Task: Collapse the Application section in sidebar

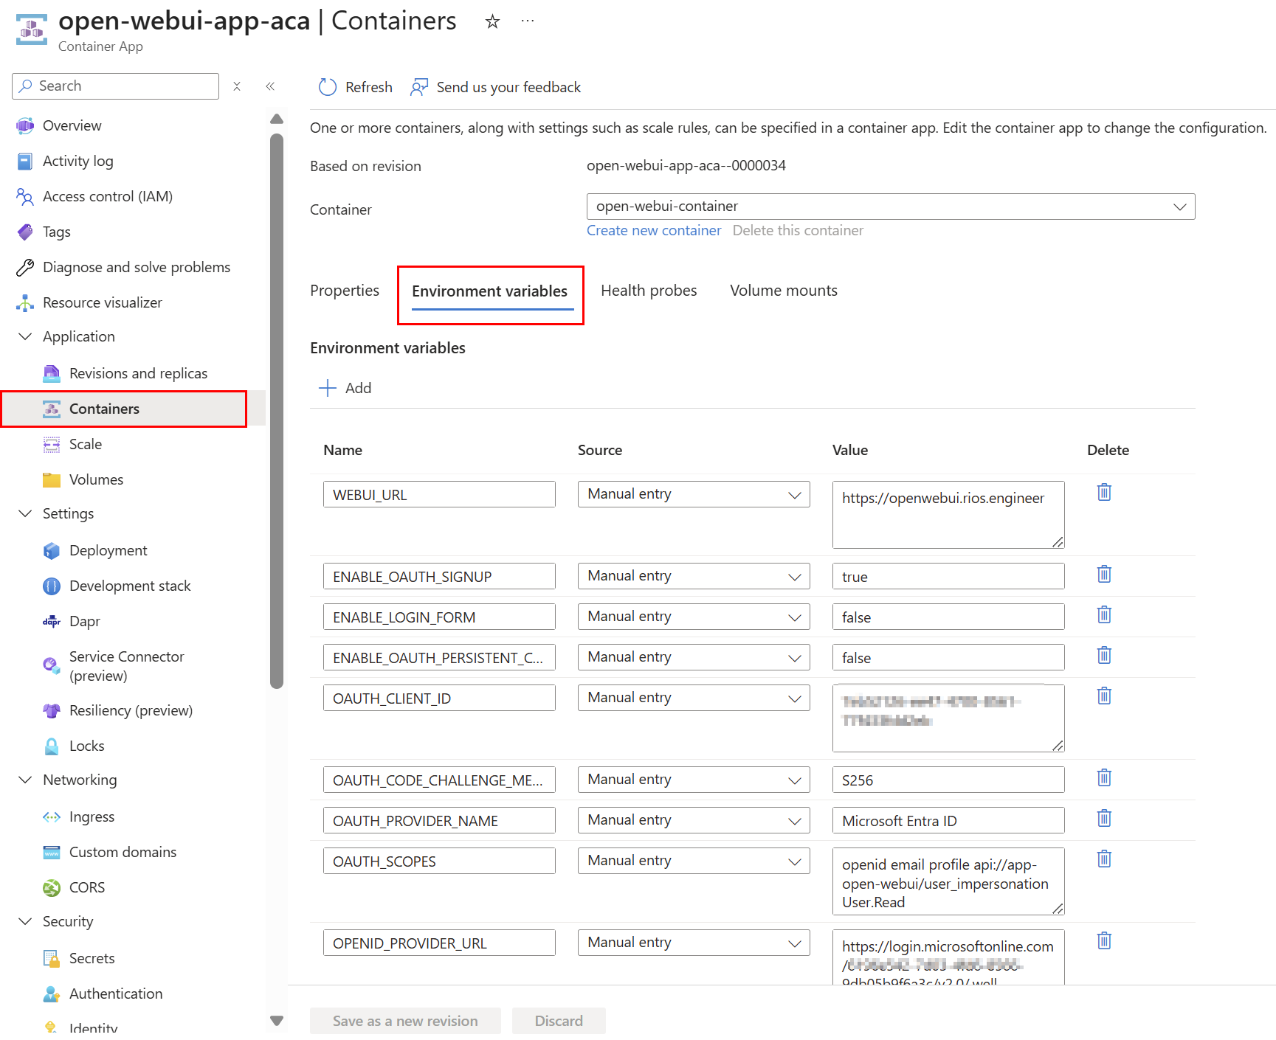Action: click(25, 336)
